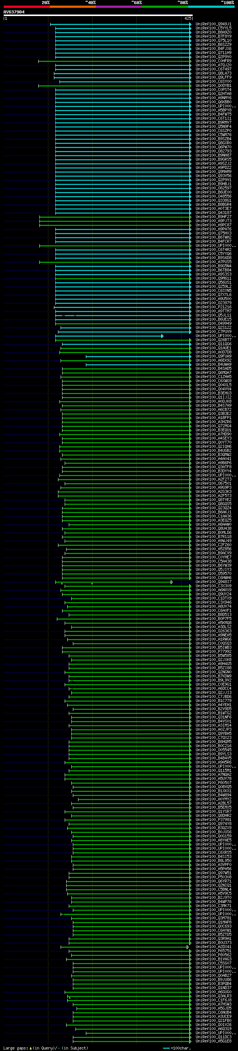Open hit UniRef100_C5YYL5

[213, 28]
